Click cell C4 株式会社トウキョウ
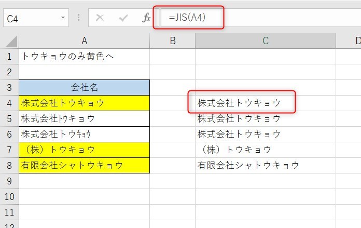Viewport: 361px width, 228px height. coord(266,103)
